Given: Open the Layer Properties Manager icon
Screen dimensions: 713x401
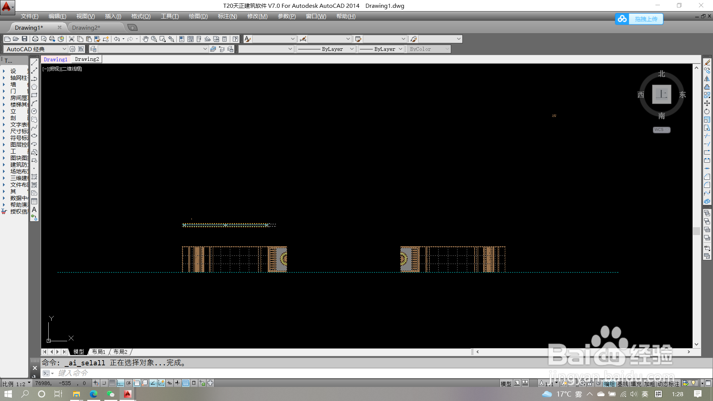Looking at the screenshot, I should 93,49.
